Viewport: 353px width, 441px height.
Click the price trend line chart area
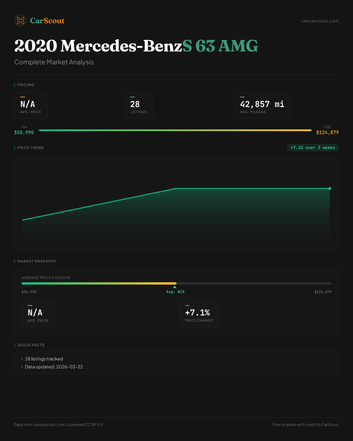(x=176, y=212)
